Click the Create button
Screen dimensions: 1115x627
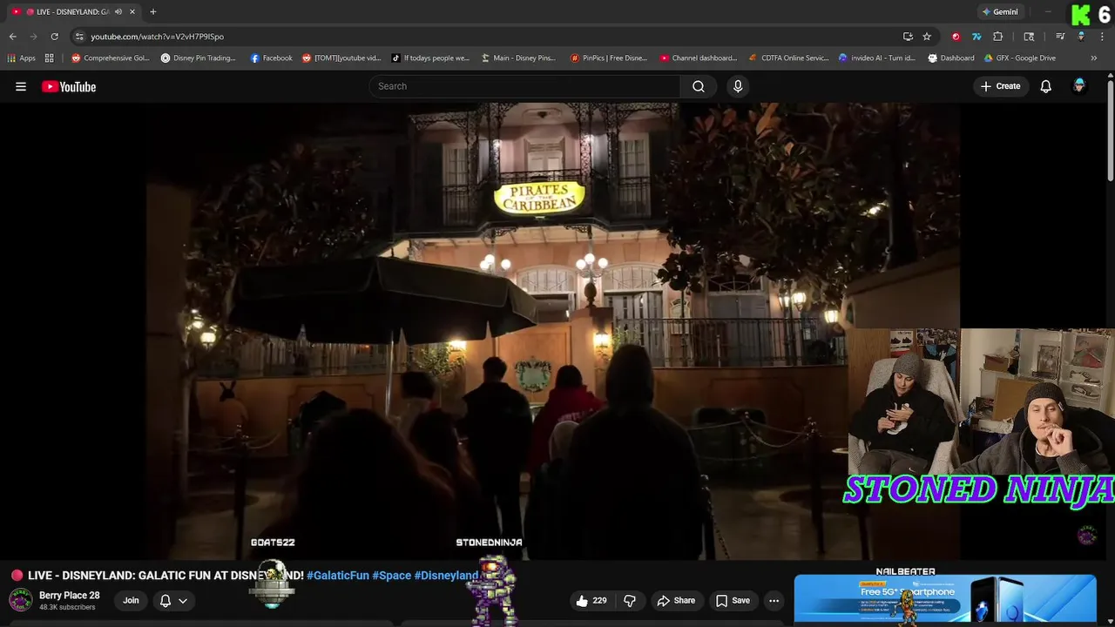coord(1000,86)
